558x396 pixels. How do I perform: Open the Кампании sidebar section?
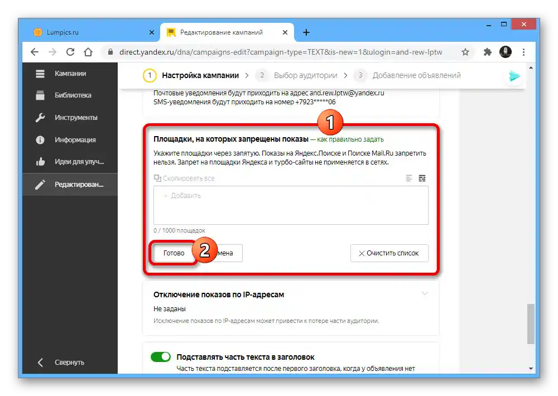[x=70, y=73]
